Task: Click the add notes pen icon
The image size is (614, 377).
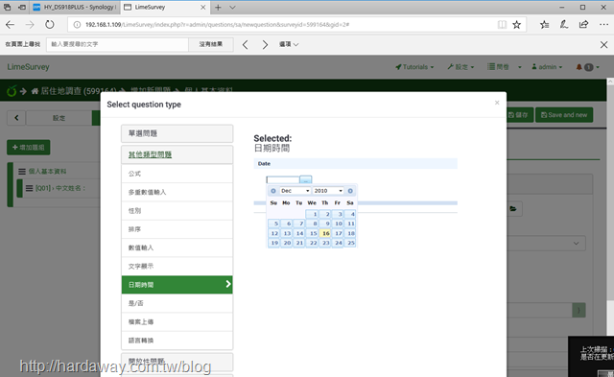Action: coord(564,25)
